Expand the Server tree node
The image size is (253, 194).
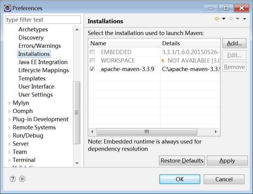(x=9, y=144)
